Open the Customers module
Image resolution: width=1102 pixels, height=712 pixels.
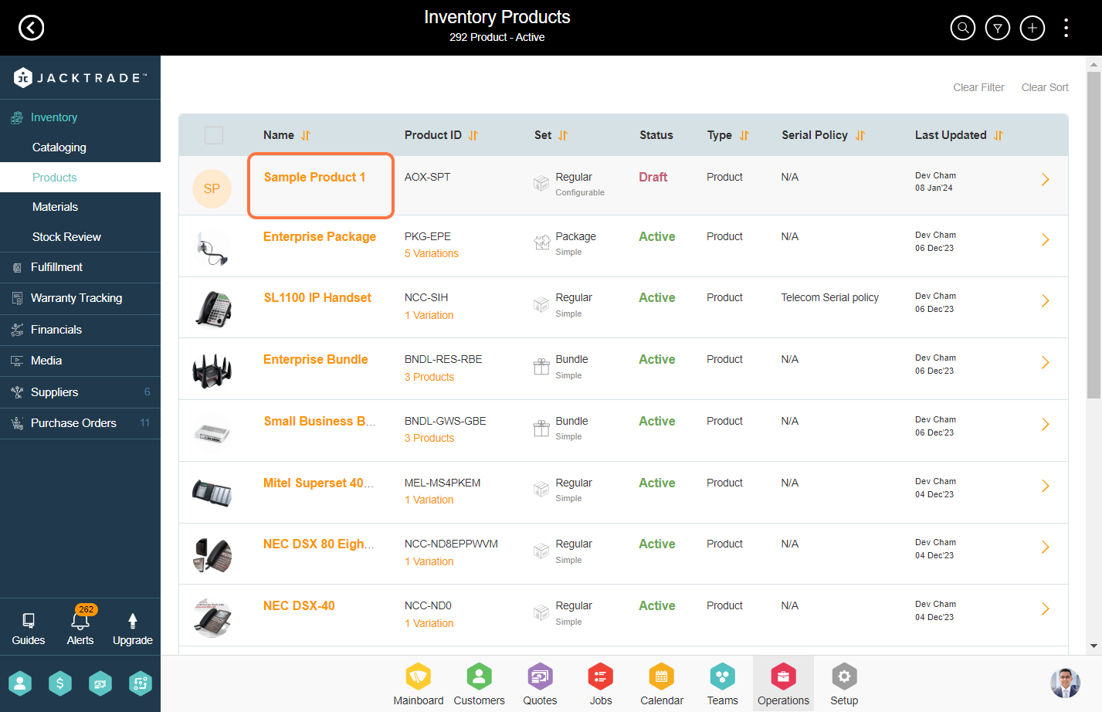(x=480, y=684)
